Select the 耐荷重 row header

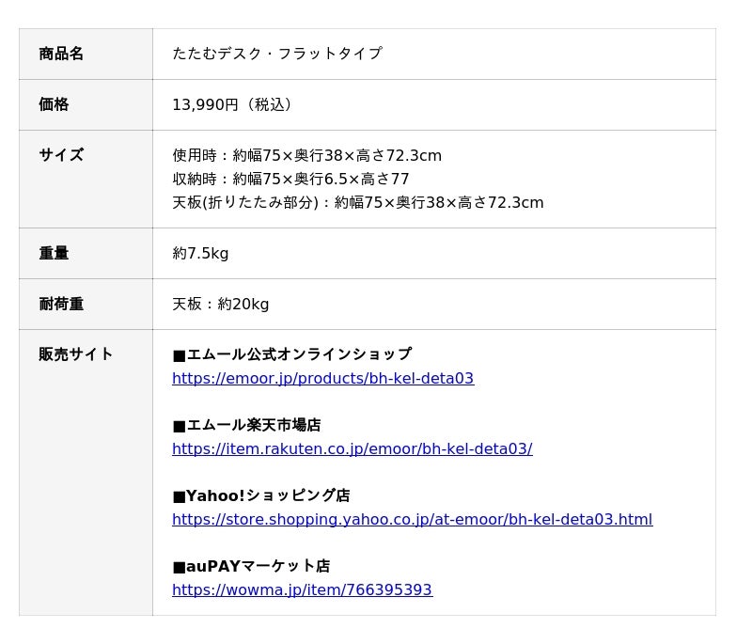[61, 304]
